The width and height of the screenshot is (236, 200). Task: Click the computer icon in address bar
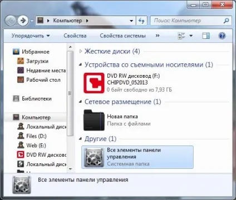[40, 20]
